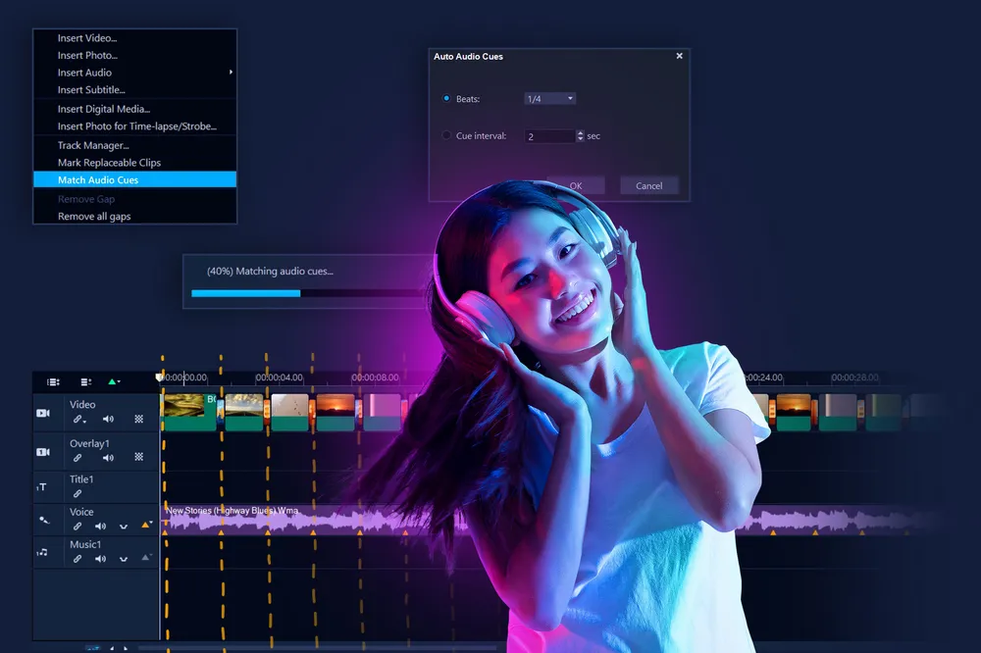The height and width of the screenshot is (653, 981).
Task: Toggle ripple editing link on Overlay1 track
Action: point(77,458)
